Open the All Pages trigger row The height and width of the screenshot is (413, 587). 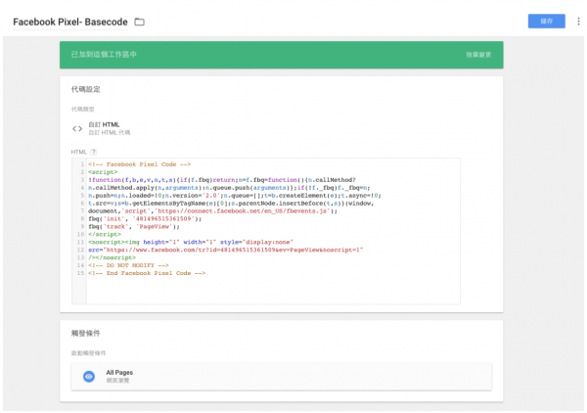coord(281,377)
